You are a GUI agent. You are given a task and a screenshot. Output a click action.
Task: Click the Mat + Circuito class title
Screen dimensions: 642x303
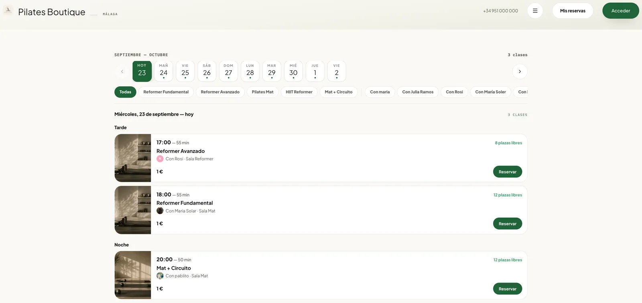(174, 268)
